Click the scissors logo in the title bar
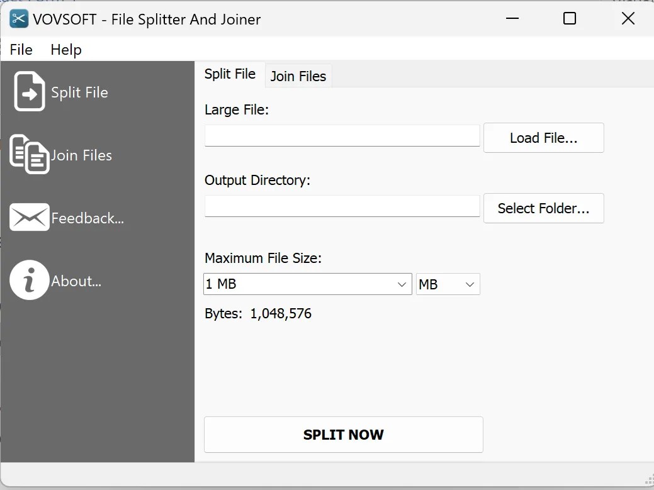Screen dimensions: 654x490 coord(18,19)
